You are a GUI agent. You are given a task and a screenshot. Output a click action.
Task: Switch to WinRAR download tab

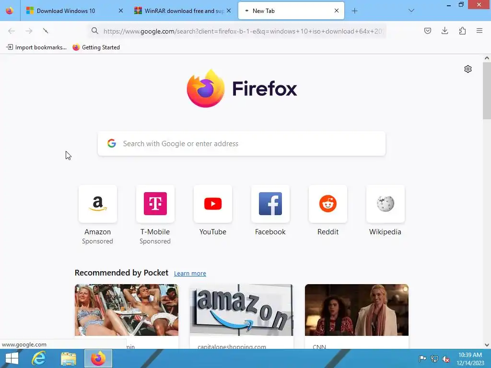point(183,11)
